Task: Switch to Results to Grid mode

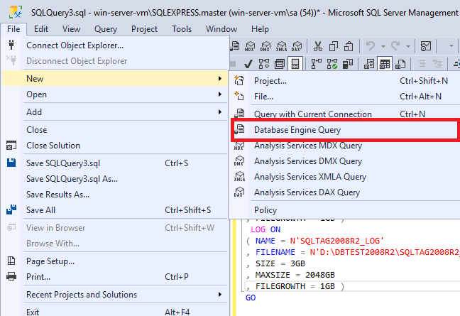Action: tap(385, 64)
